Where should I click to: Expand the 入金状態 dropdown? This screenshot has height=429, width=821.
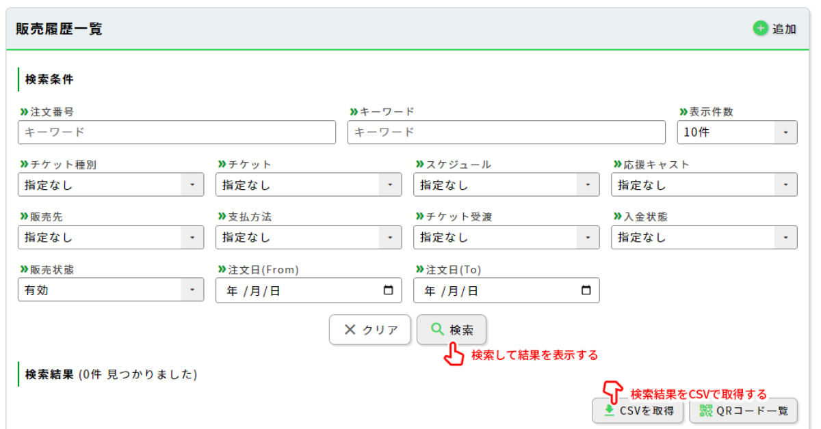[704, 238]
